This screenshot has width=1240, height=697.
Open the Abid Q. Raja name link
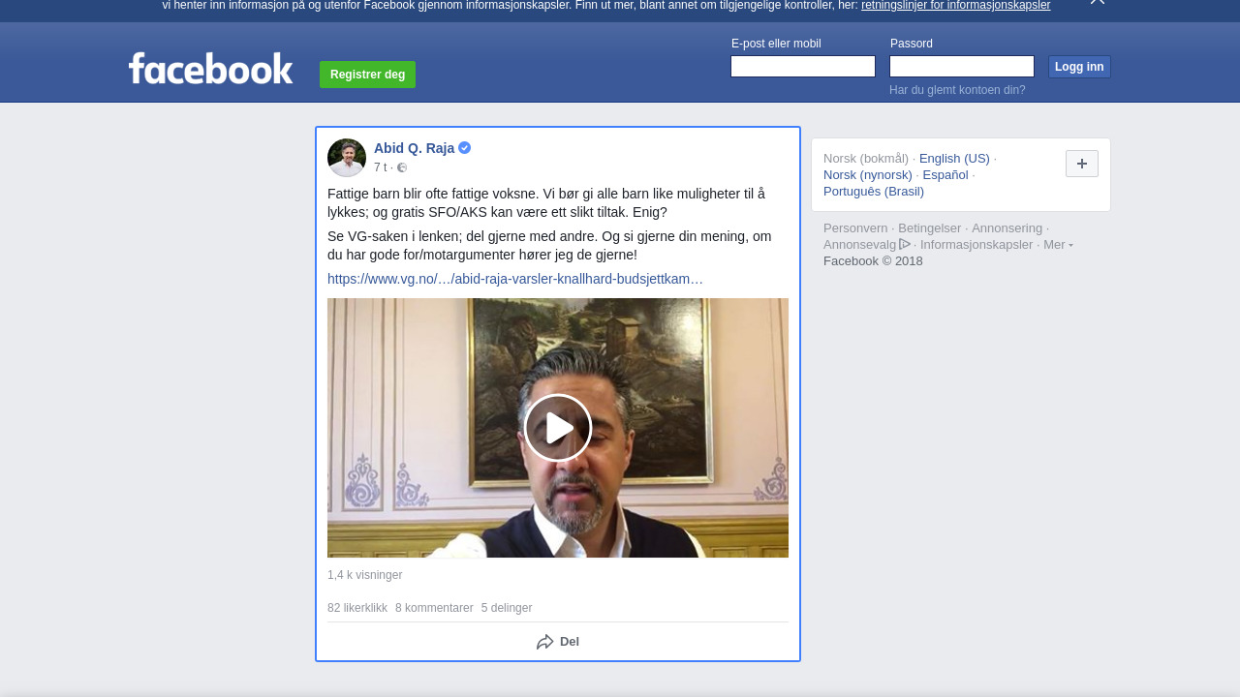tap(414, 148)
